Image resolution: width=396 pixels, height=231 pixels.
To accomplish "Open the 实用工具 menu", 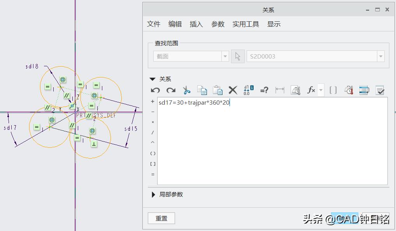I will coord(245,24).
